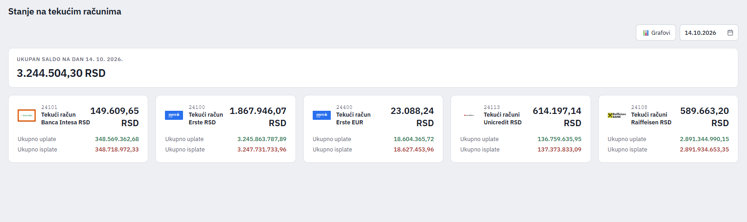
Task: Select account code 24108
Action: [639, 107]
